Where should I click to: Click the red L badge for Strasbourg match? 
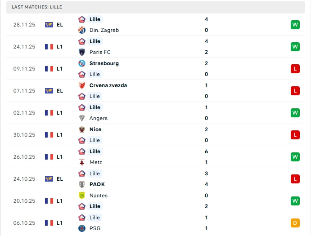point(295,69)
